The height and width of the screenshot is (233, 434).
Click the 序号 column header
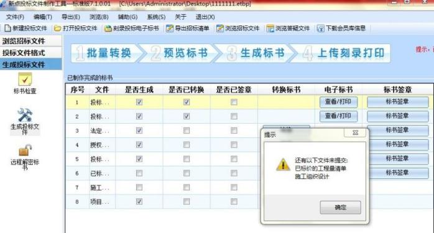(x=77, y=89)
